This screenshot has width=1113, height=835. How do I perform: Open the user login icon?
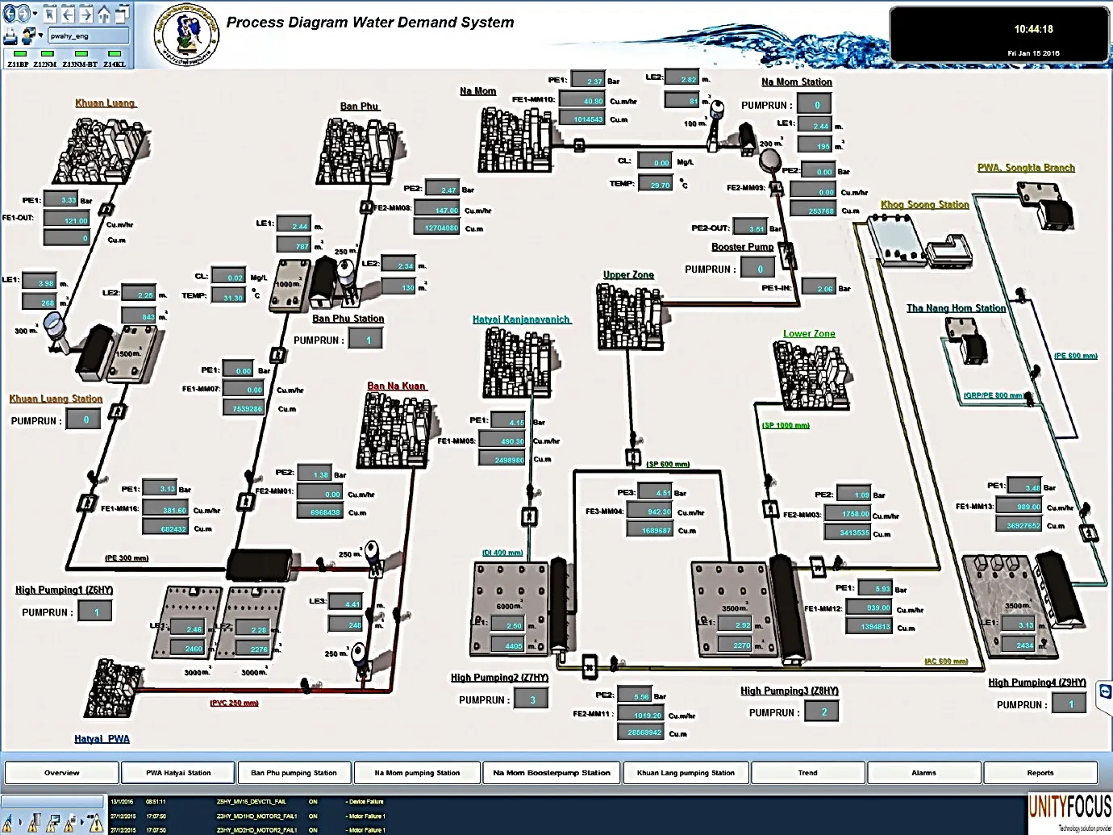pos(28,35)
